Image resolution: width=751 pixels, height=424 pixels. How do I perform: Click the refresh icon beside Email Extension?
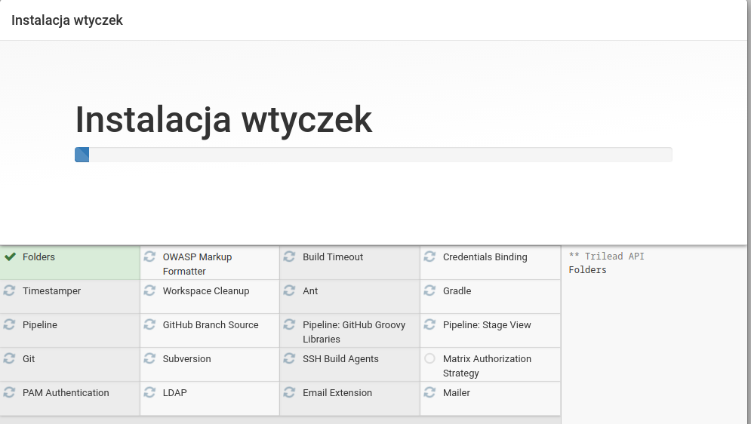click(289, 392)
